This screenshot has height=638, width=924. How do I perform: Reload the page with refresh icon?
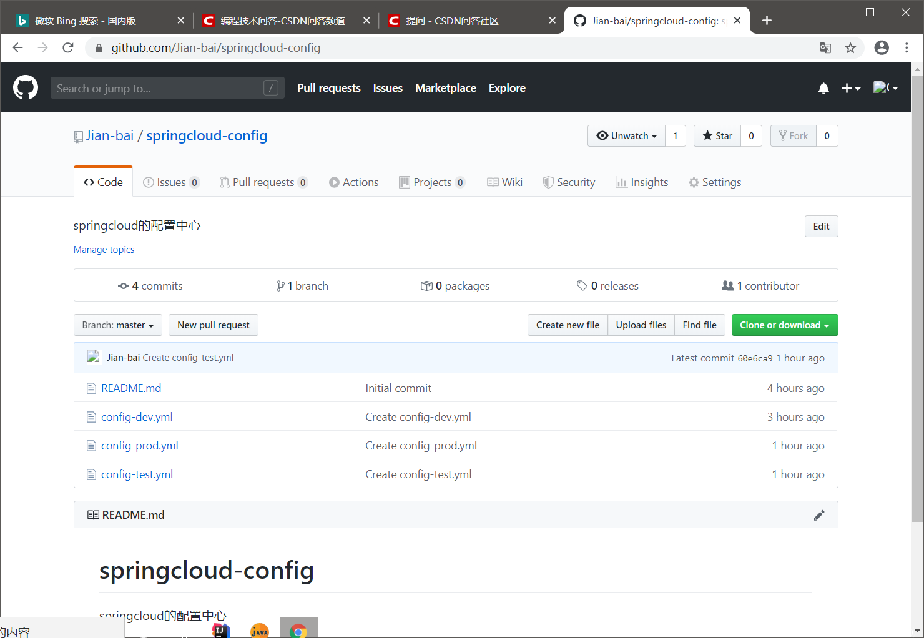click(x=68, y=47)
